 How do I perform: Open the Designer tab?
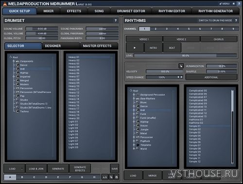click(x=53, y=46)
